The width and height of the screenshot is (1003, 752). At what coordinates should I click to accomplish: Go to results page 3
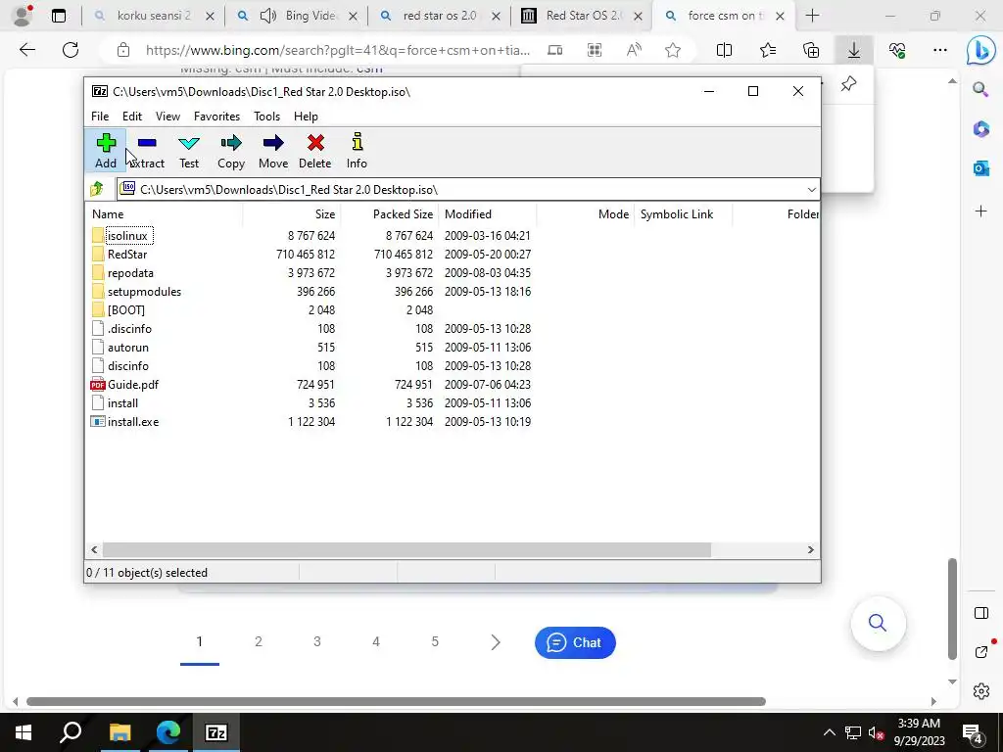tap(317, 641)
